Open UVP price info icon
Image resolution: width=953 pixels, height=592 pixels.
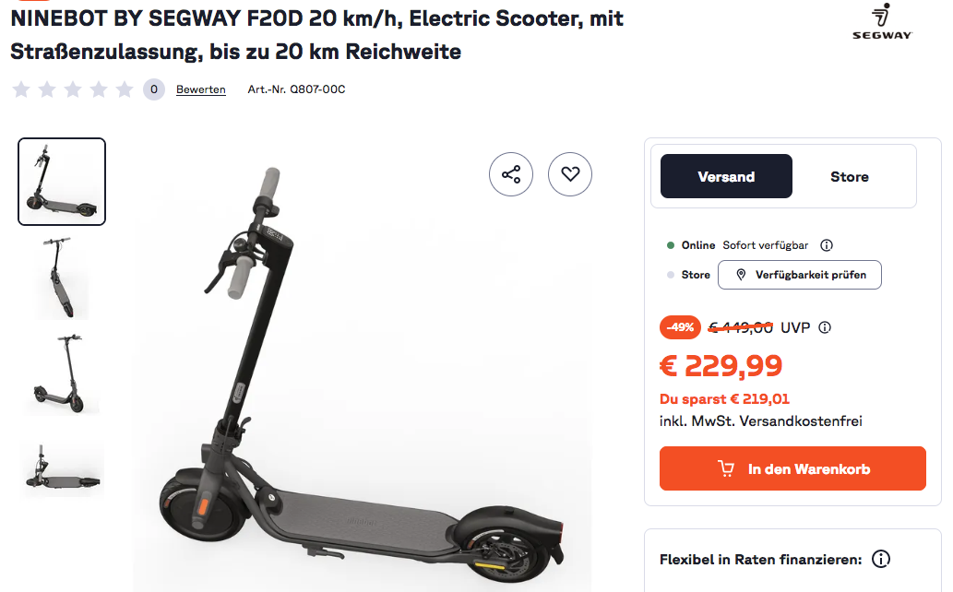(x=825, y=327)
